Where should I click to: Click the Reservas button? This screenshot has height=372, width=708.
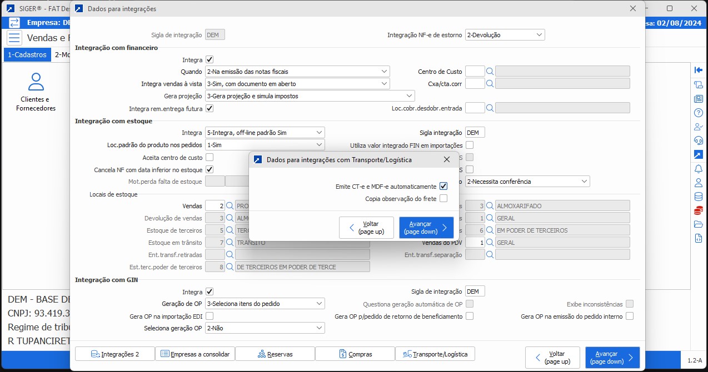click(x=275, y=354)
